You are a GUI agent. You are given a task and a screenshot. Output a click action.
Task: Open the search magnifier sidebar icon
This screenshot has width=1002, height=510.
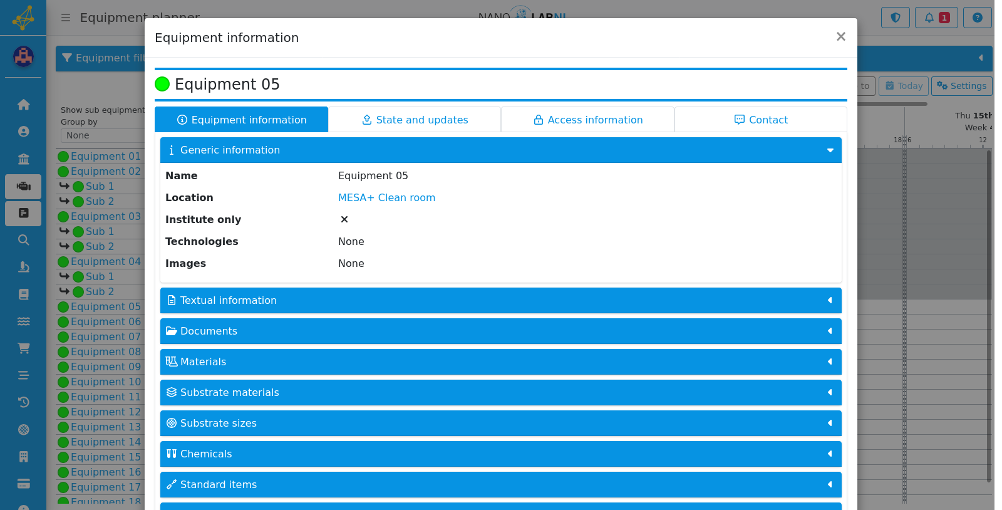(23, 240)
